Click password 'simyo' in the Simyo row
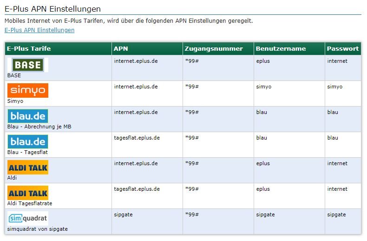Image resolution: width=367 pixels, height=241 pixels. [x=335, y=87]
